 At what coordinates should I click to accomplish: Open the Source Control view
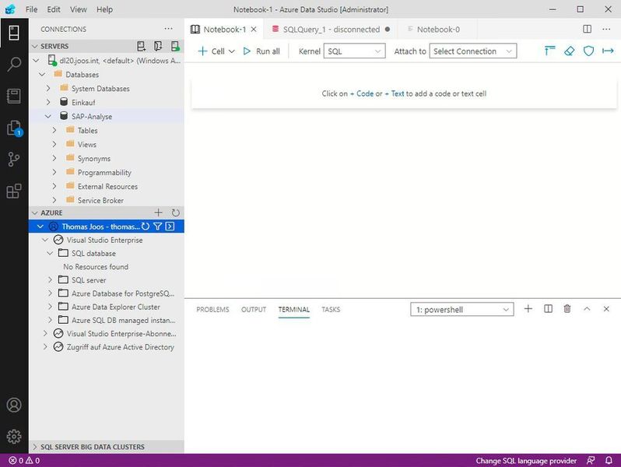click(x=14, y=160)
